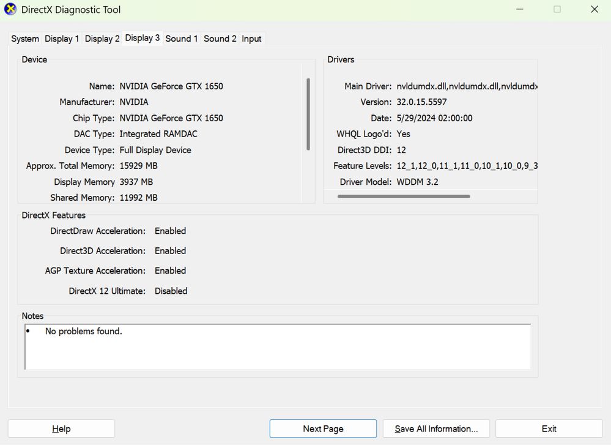Select the Display 3 tab
This screenshot has width=611, height=445.
coord(143,38)
